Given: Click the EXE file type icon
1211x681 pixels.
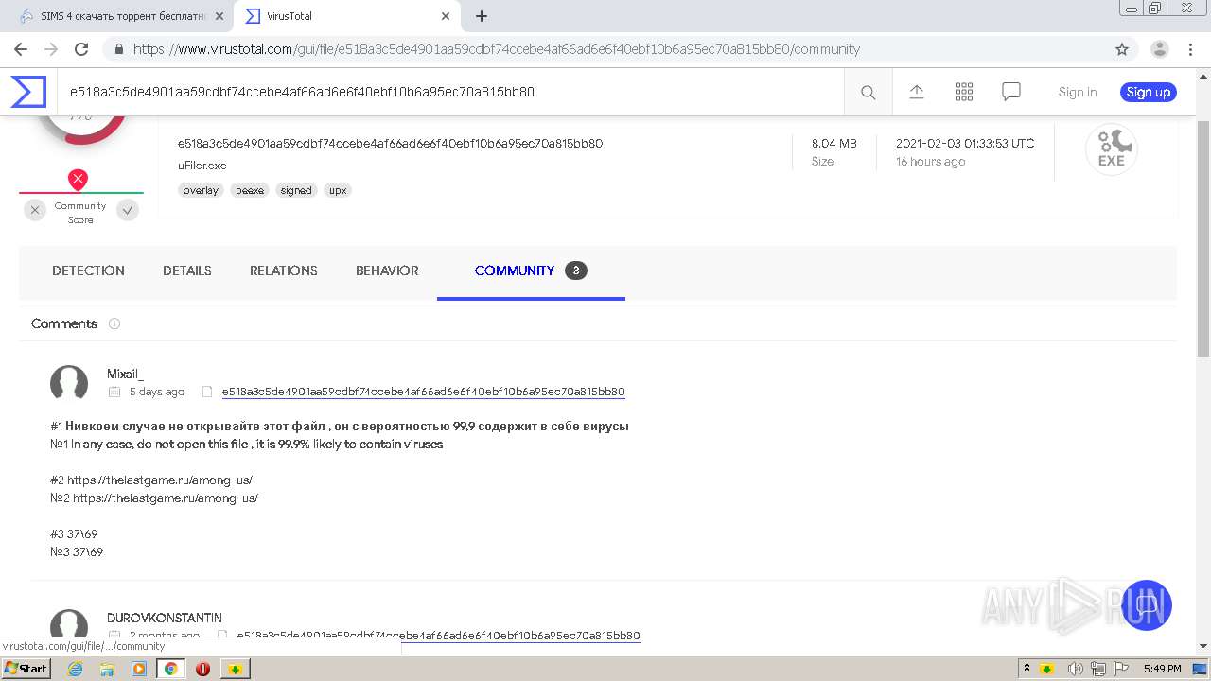Looking at the screenshot, I should (x=1111, y=149).
